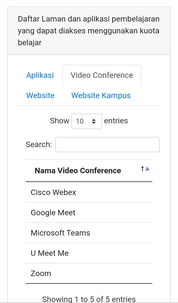Viewport: 178px width, 303px height.
Task: Select the Zoom row in the table
Action: pyautogui.click(x=41, y=273)
